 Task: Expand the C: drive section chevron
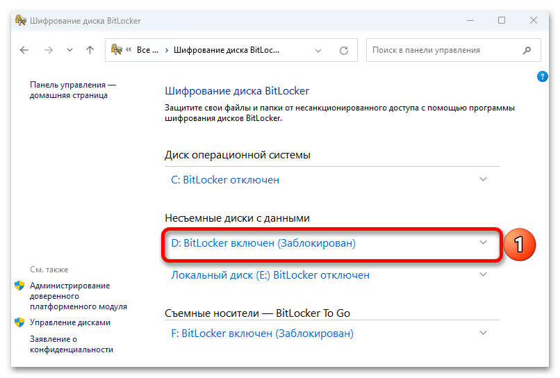pyautogui.click(x=483, y=179)
